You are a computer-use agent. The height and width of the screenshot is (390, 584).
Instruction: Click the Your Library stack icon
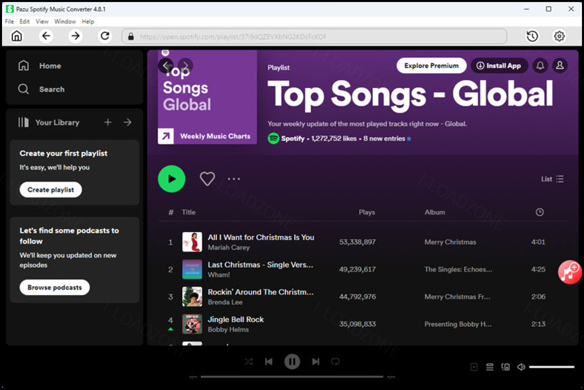tap(24, 122)
